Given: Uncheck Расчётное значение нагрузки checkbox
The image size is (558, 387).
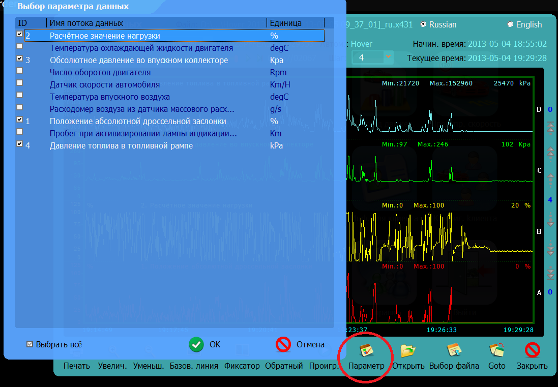Looking at the screenshot, I should coord(19,34).
